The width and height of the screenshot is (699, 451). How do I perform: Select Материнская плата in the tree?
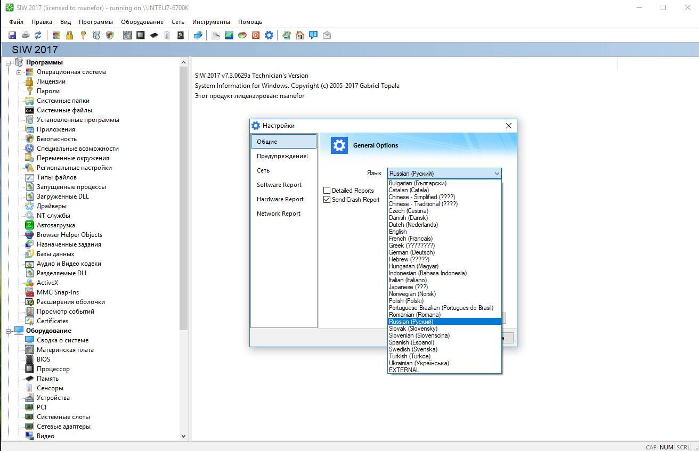pyautogui.click(x=65, y=350)
